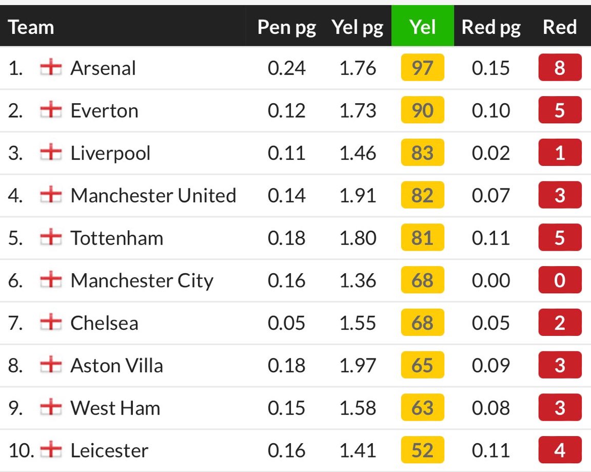Open the Manchester United team link

tap(153, 195)
